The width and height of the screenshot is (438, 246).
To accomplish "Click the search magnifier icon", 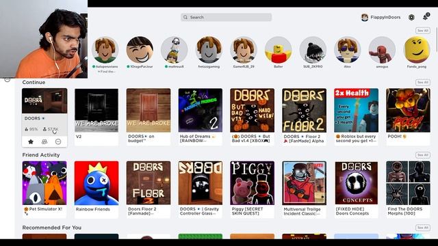I will coord(185,17).
